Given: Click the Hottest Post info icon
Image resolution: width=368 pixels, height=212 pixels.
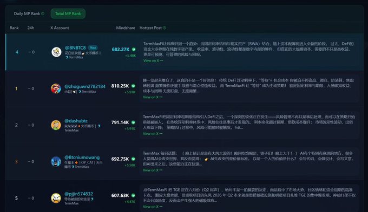Looking at the screenshot, I should tap(165, 28).
